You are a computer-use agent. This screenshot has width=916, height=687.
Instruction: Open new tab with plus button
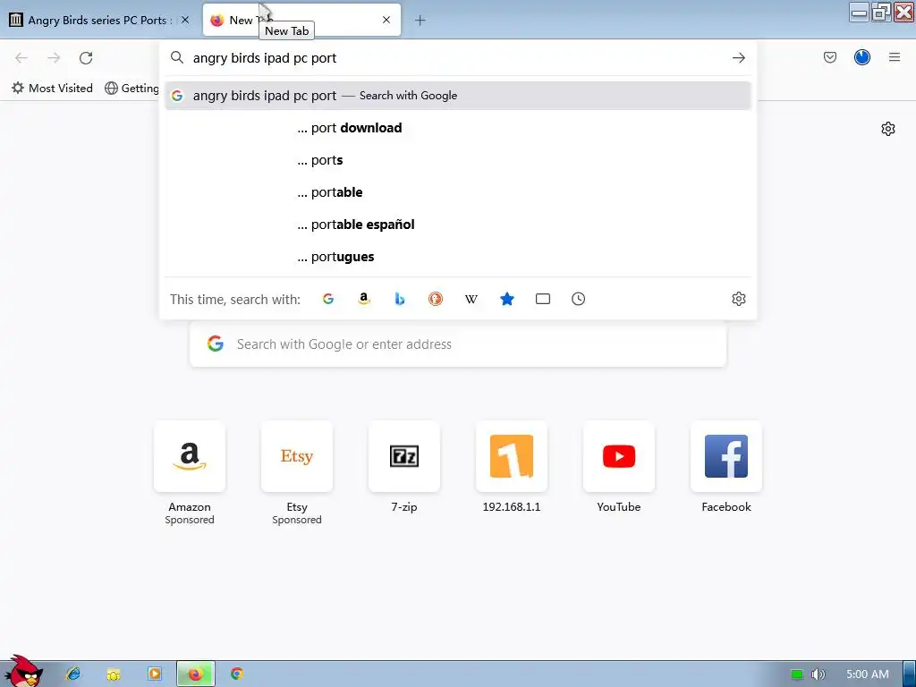pyautogui.click(x=420, y=21)
